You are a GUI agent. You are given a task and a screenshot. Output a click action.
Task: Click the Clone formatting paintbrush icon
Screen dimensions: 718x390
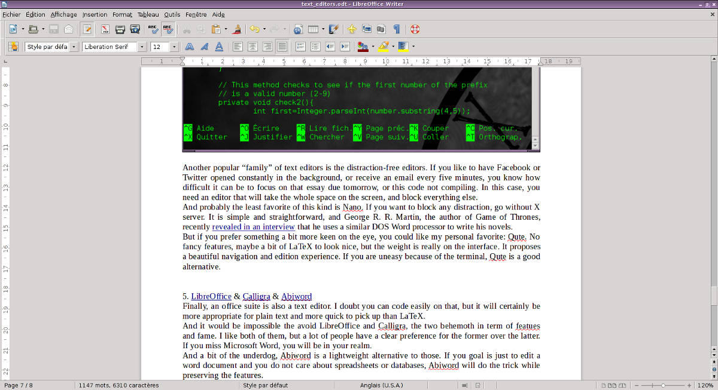pyautogui.click(x=238, y=29)
